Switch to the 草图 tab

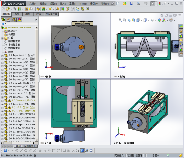pos(28,14)
